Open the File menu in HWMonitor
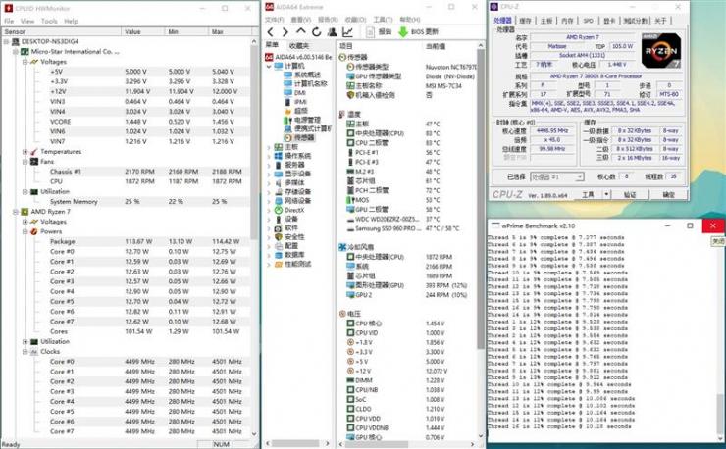The image size is (726, 449). [9, 21]
